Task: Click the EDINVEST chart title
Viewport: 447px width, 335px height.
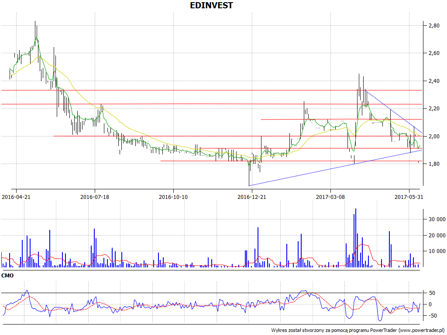Action: 211,5
